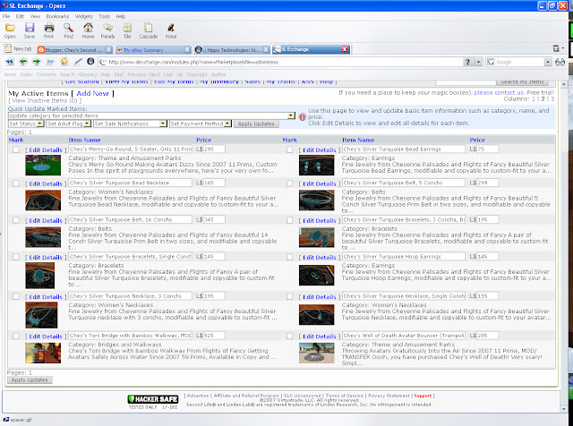Click the Cascade windows icon
This screenshot has height=426, width=573.
tap(148, 28)
